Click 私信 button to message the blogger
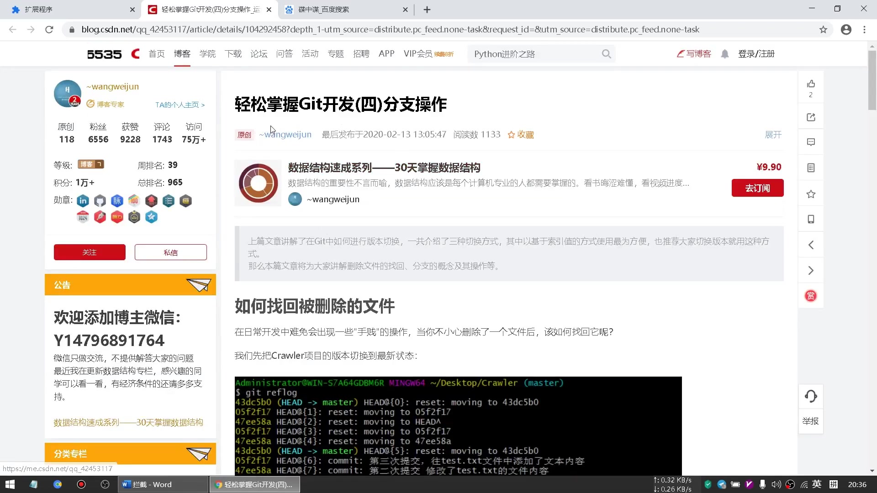The height and width of the screenshot is (493, 877). pos(170,252)
